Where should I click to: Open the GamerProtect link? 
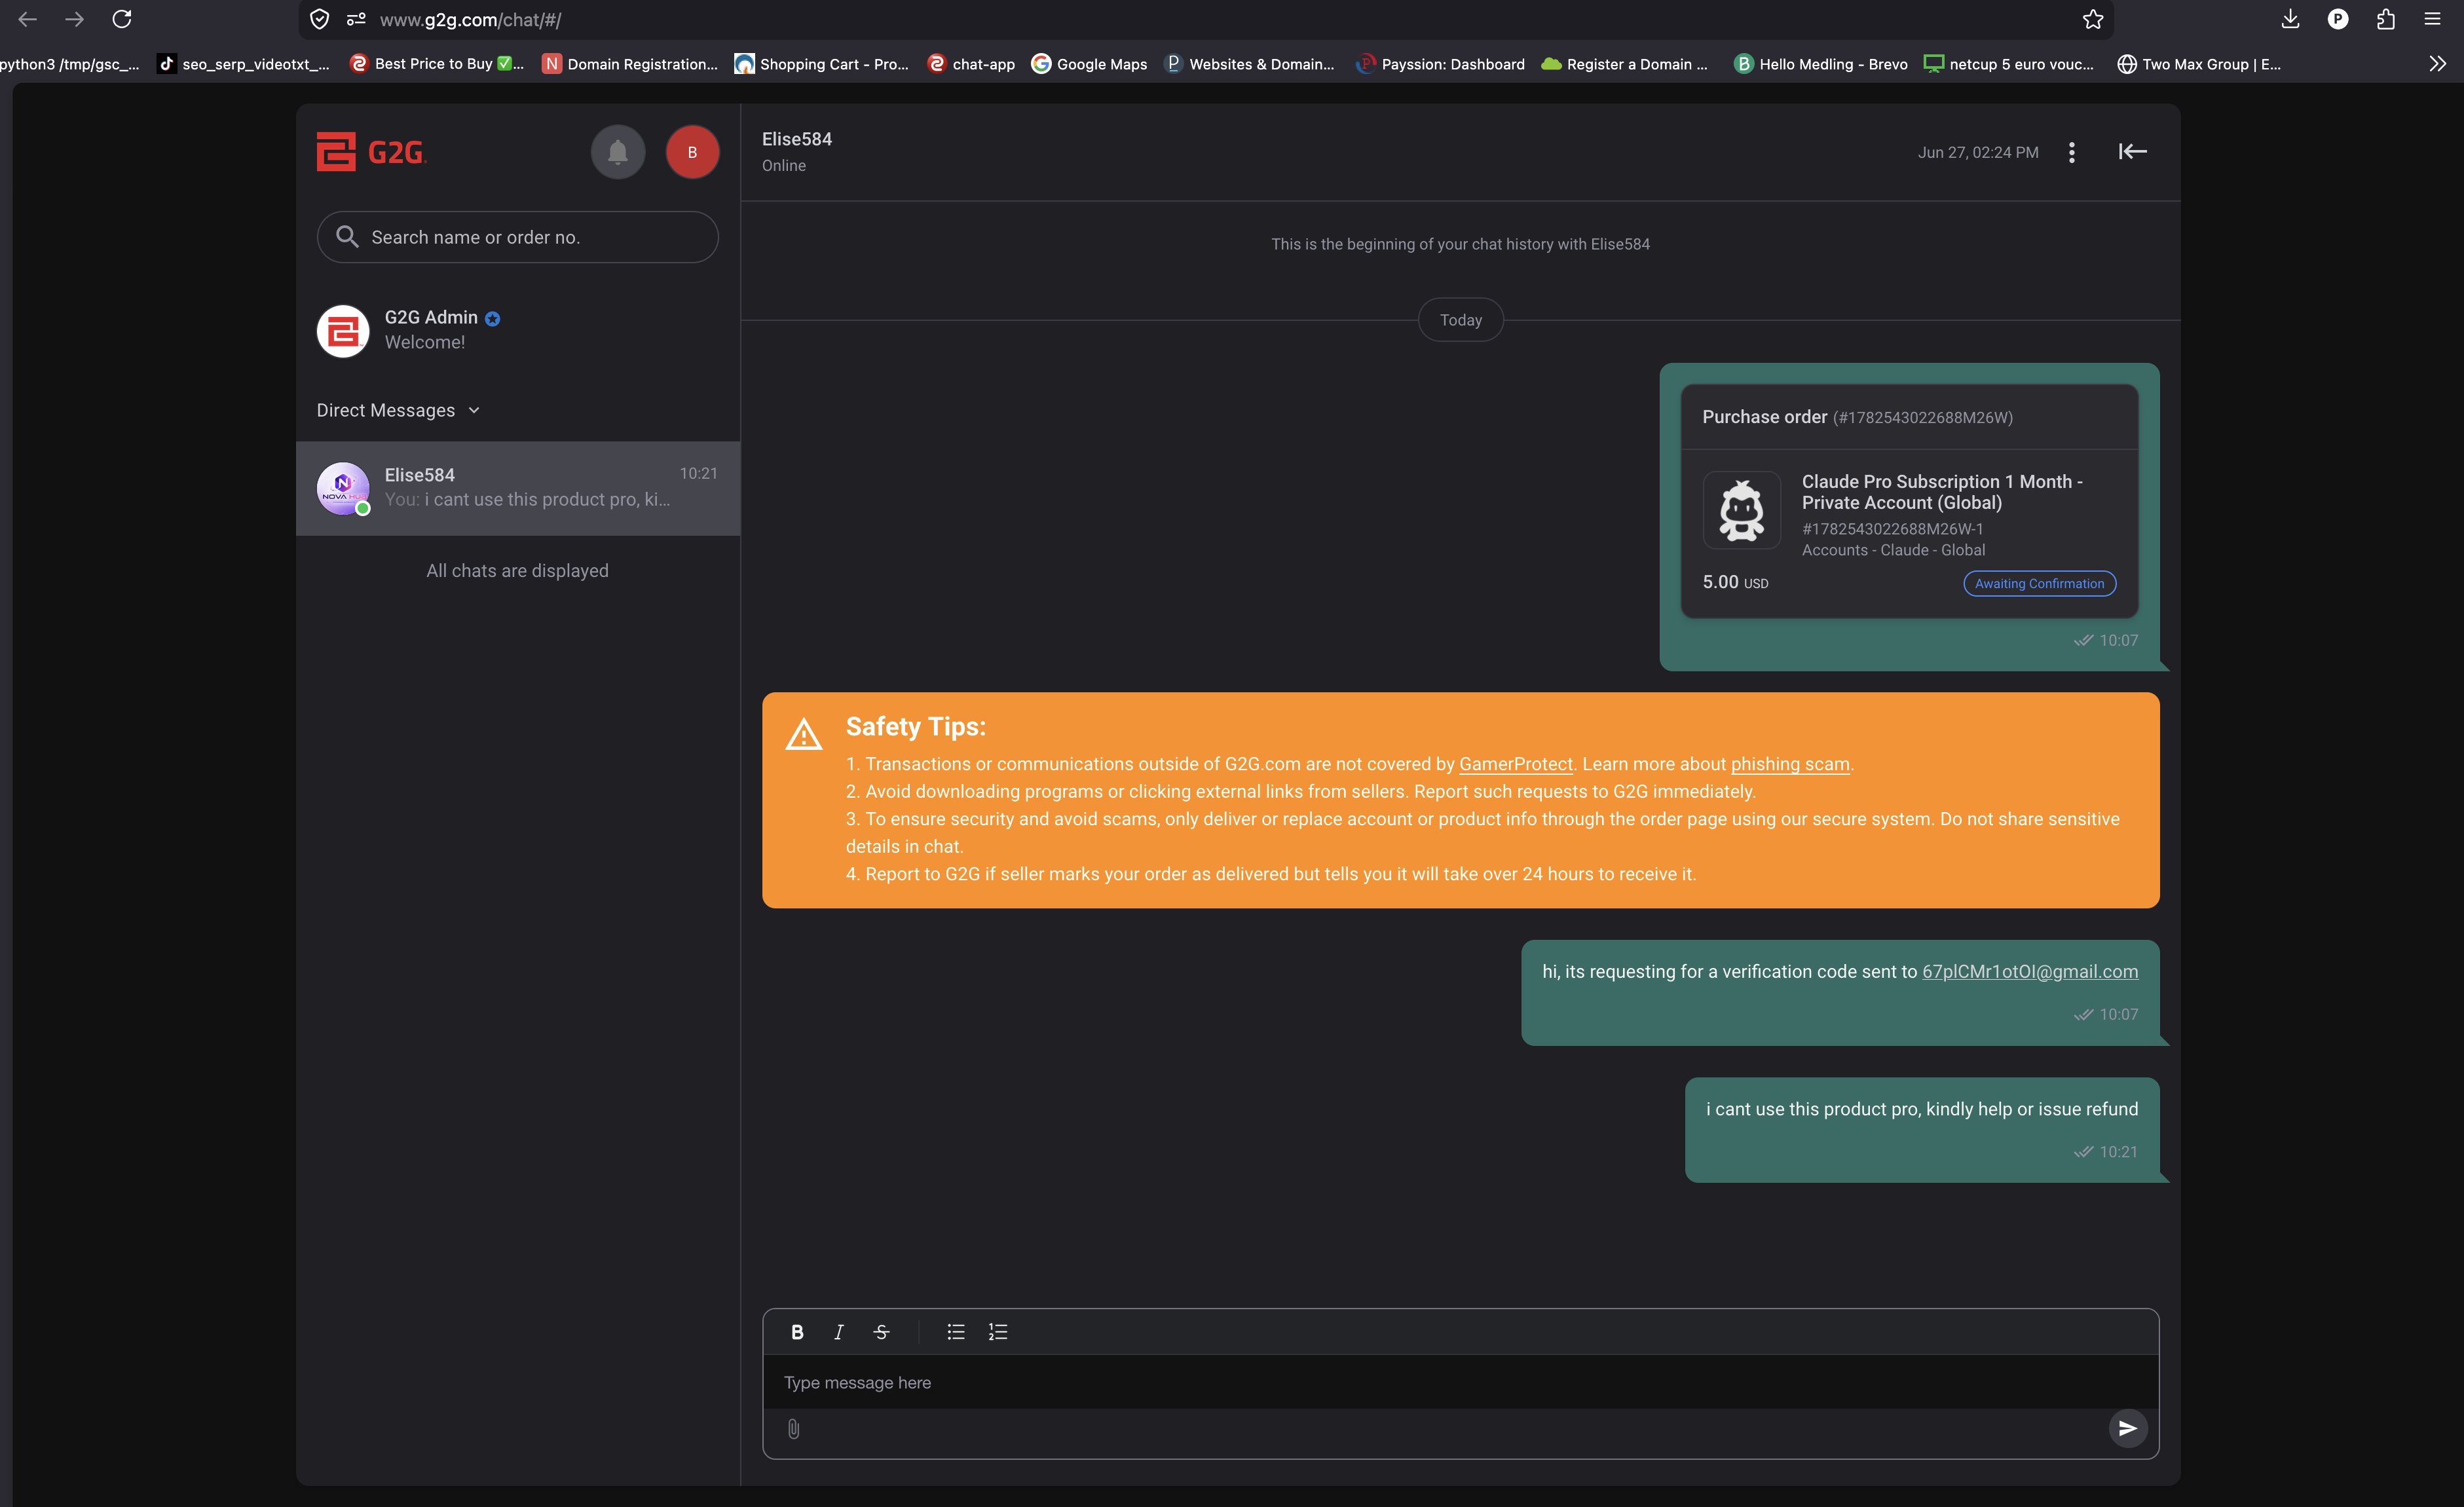click(1515, 764)
